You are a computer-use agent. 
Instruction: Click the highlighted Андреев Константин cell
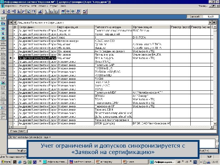[37, 58]
